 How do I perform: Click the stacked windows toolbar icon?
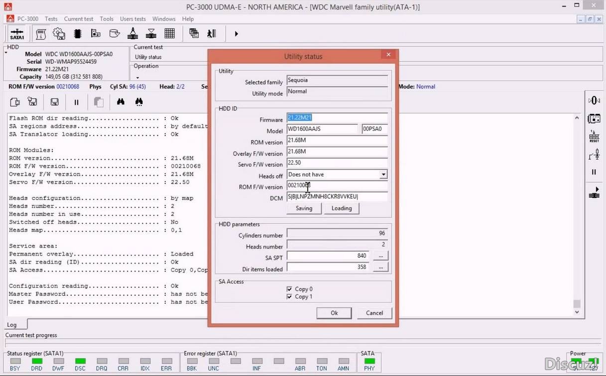click(x=194, y=34)
